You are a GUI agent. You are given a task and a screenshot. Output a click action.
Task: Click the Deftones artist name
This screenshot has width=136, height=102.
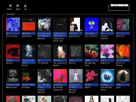pyautogui.click(x=26, y=87)
